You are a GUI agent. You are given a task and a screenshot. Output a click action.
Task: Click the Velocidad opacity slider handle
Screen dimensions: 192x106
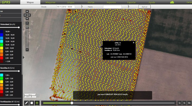pos(19,27)
